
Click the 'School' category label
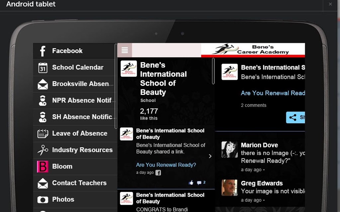(148, 100)
